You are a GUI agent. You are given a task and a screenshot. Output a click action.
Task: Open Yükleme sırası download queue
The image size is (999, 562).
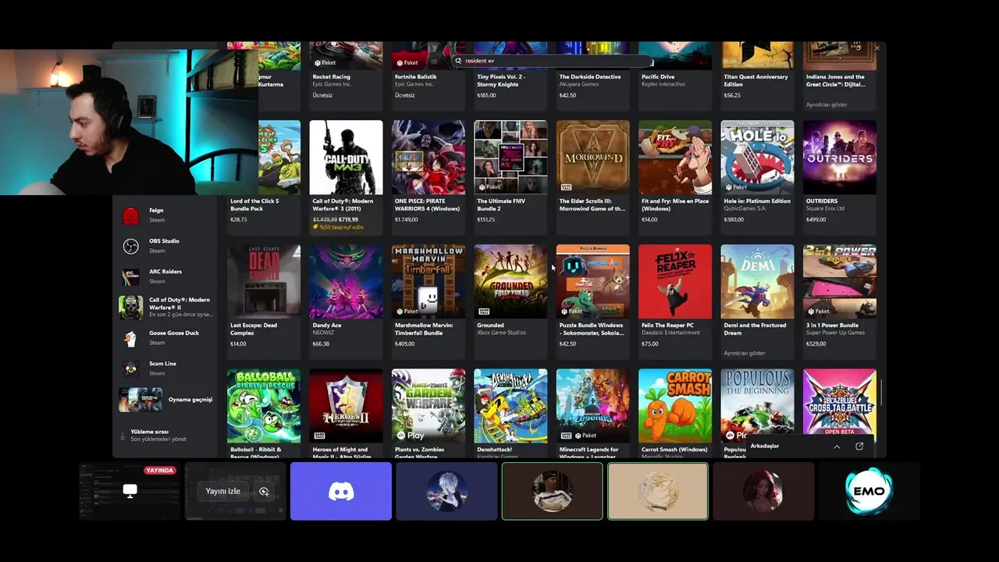coord(153,436)
